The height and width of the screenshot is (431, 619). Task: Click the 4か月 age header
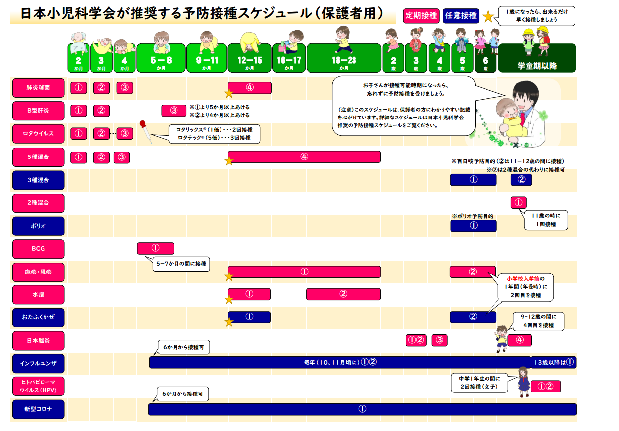[x=124, y=58]
